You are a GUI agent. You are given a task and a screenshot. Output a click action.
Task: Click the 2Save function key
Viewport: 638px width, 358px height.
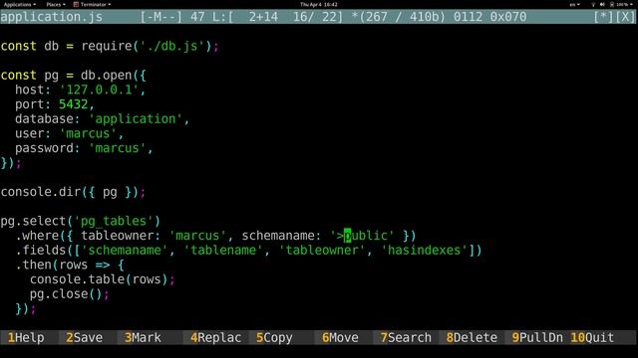click(84, 338)
